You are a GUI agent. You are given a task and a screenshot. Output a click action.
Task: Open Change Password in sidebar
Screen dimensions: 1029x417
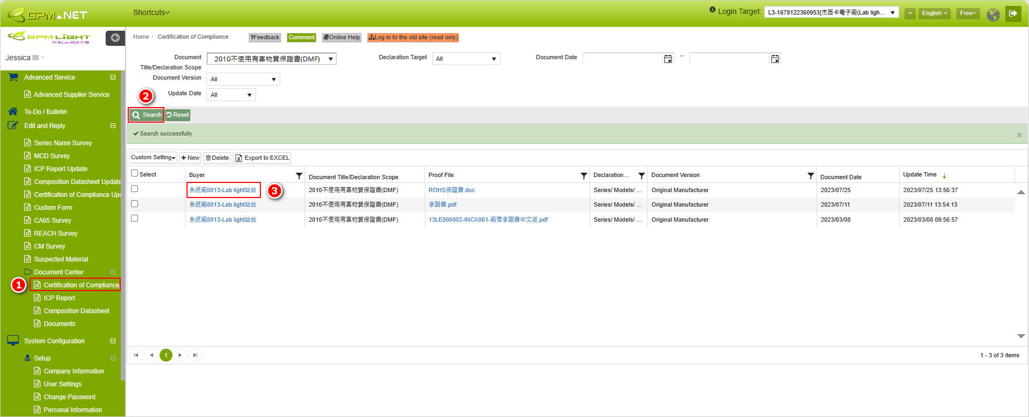tap(69, 397)
